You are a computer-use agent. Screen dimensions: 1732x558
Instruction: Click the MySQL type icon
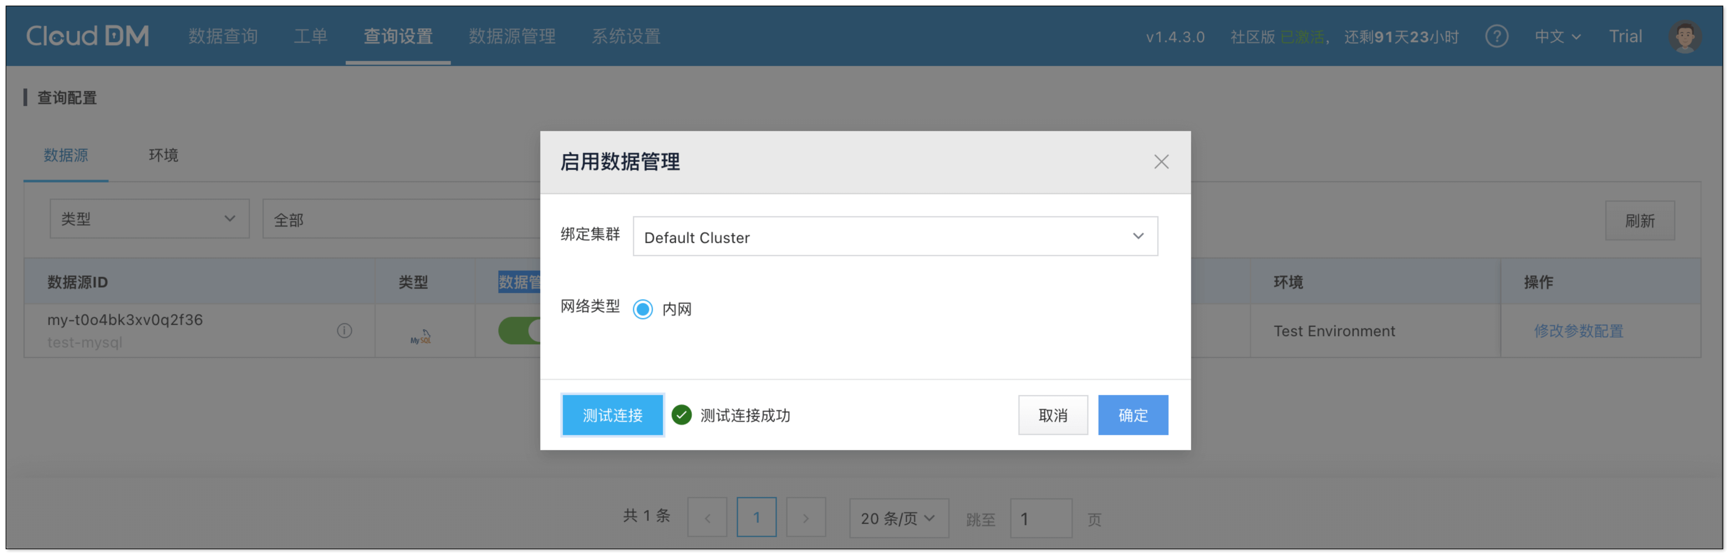(421, 337)
